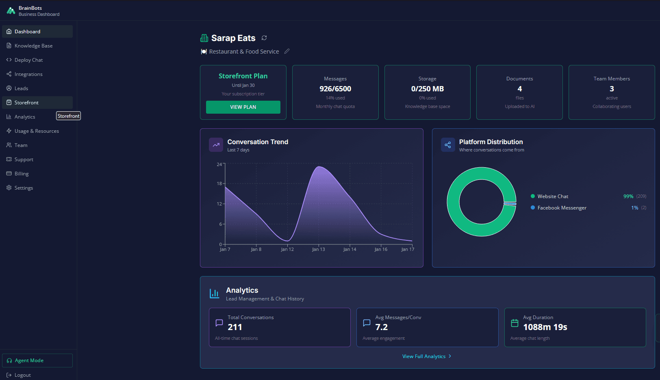
Task: Select the green donut chart segment
Action: click(x=482, y=173)
